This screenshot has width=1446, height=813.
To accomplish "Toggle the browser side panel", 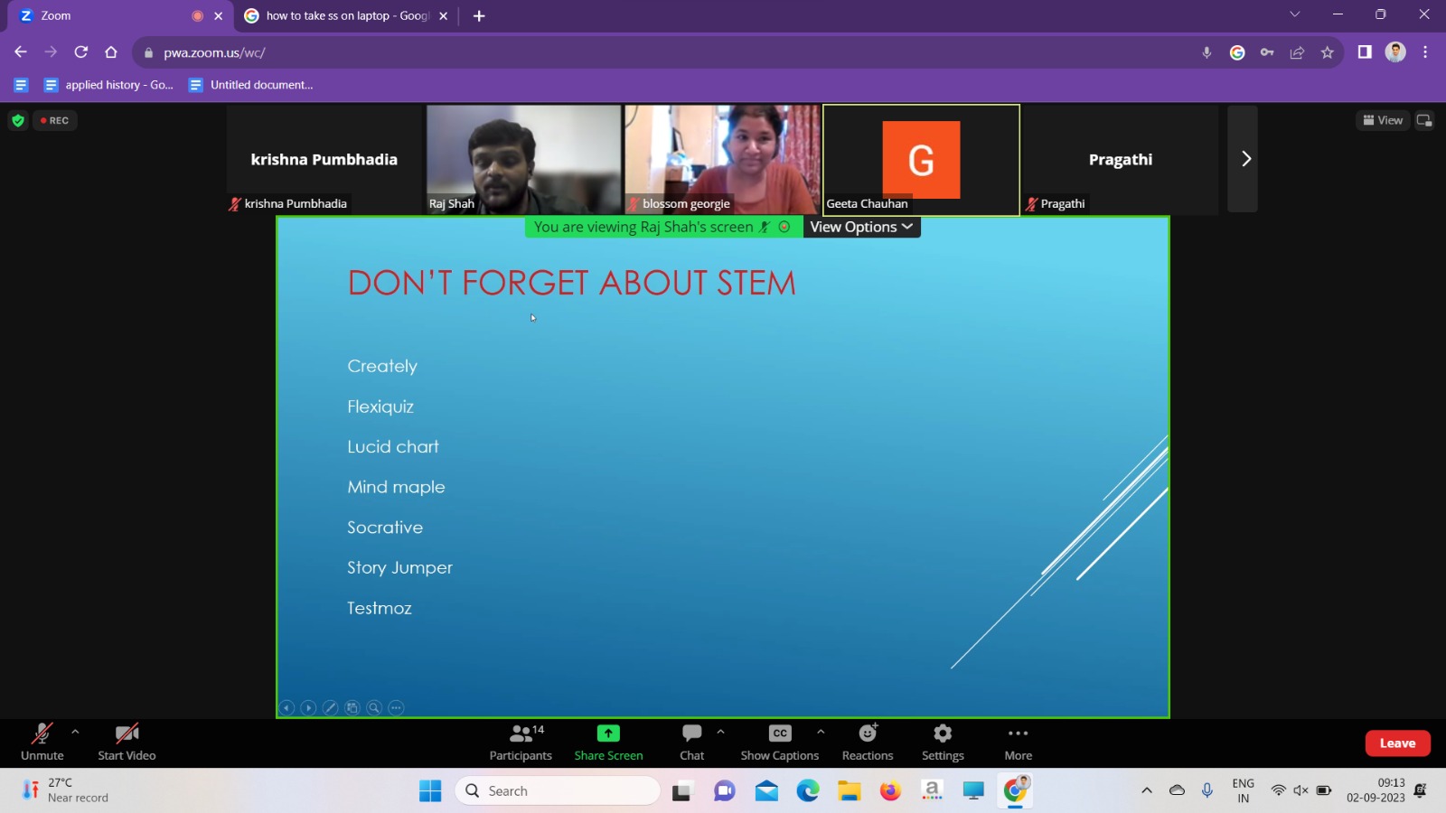I will coord(1365,52).
